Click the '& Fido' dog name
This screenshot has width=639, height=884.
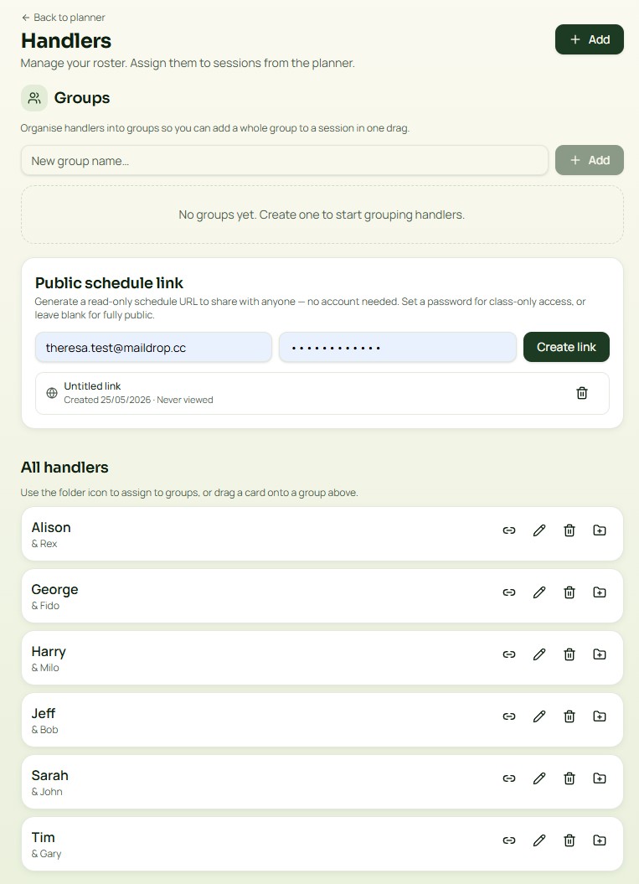[x=45, y=606]
